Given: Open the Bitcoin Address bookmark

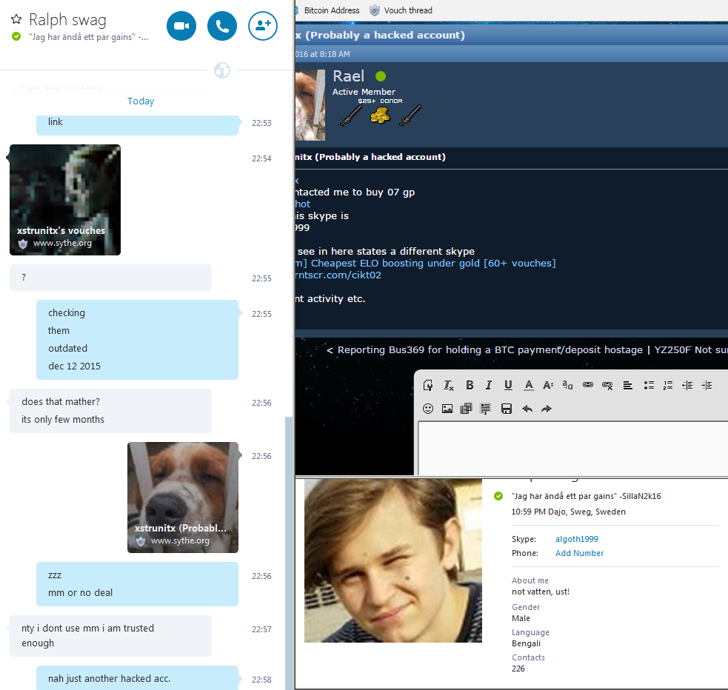Looking at the screenshot, I should pyautogui.click(x=332, y=10).
